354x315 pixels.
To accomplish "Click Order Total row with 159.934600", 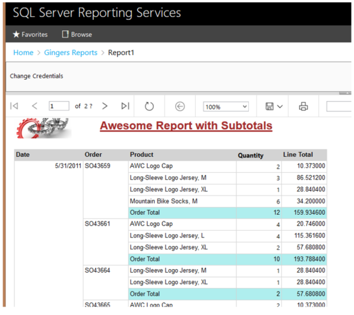I will (x=227, y=212).
